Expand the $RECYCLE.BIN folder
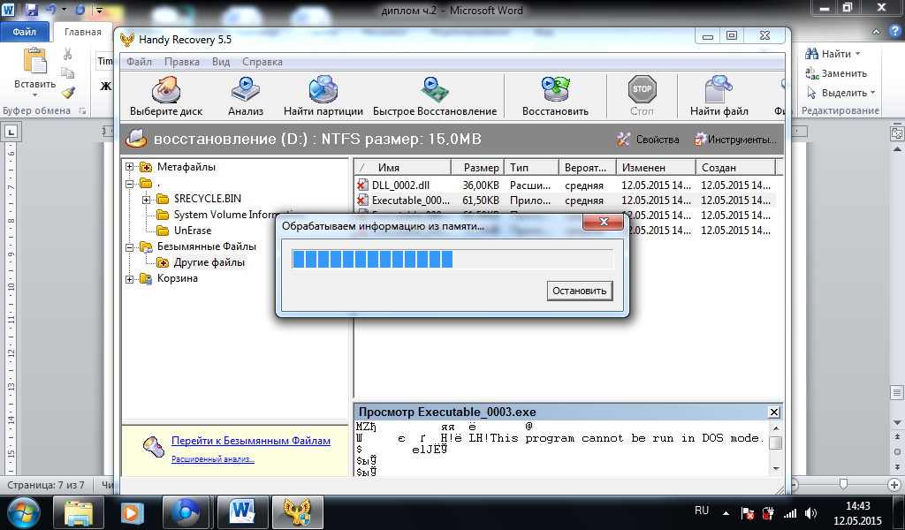The height and width of the screenshot is (530, 905). (x=146, y=200)
